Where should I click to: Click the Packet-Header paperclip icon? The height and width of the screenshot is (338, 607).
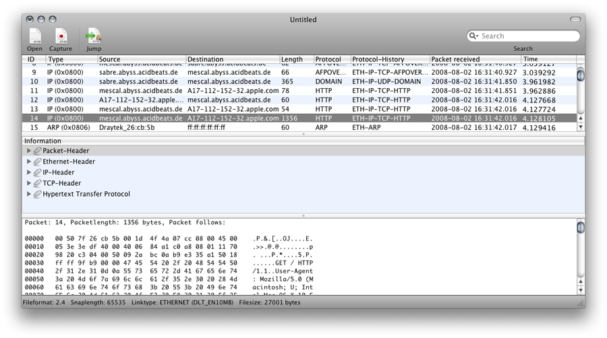pyautogui.click(x=37, y=151)
